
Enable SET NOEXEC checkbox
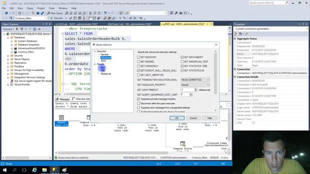pos(139,61)
